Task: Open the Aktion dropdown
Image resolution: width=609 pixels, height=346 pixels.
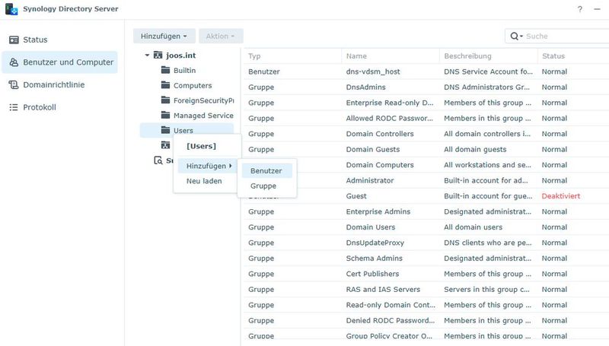Action: [x=221, y=36]
